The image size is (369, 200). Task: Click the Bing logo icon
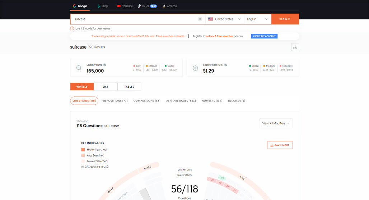pyautogui.click(x=99, y=6)
